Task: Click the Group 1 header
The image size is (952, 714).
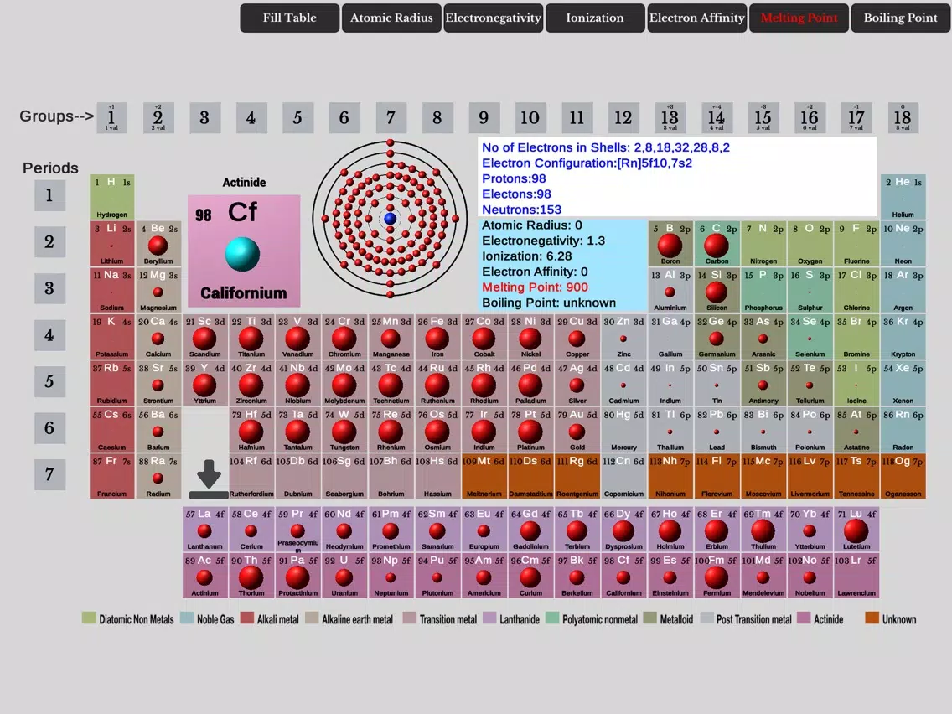Action: 111,118
